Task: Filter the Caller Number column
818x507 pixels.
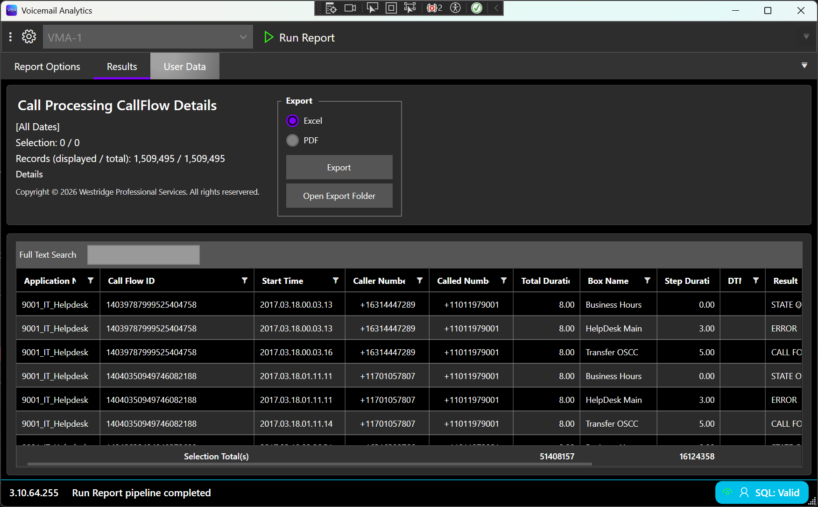Action: coord(420,281)
